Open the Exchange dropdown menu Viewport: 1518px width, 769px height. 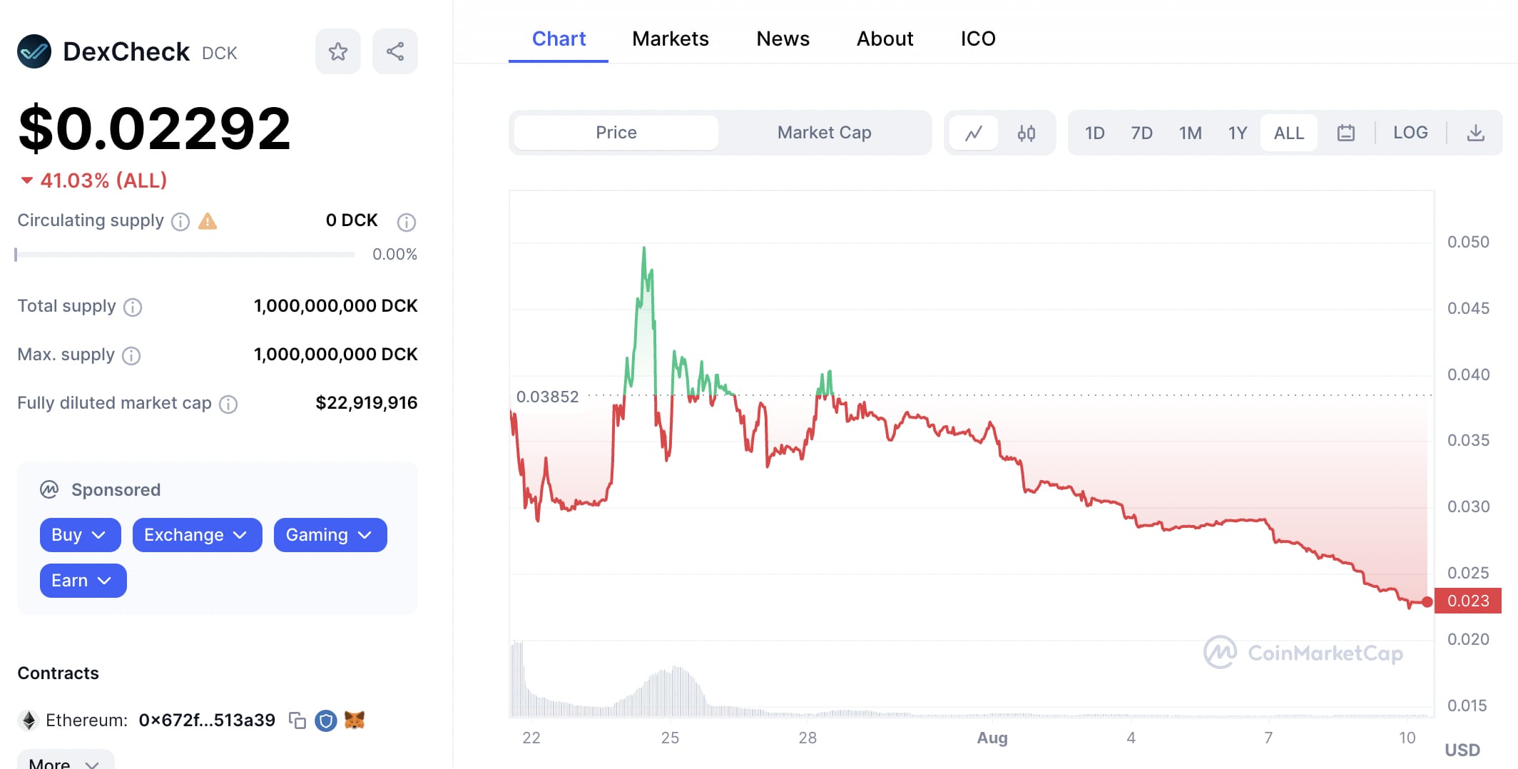[197, 535]
